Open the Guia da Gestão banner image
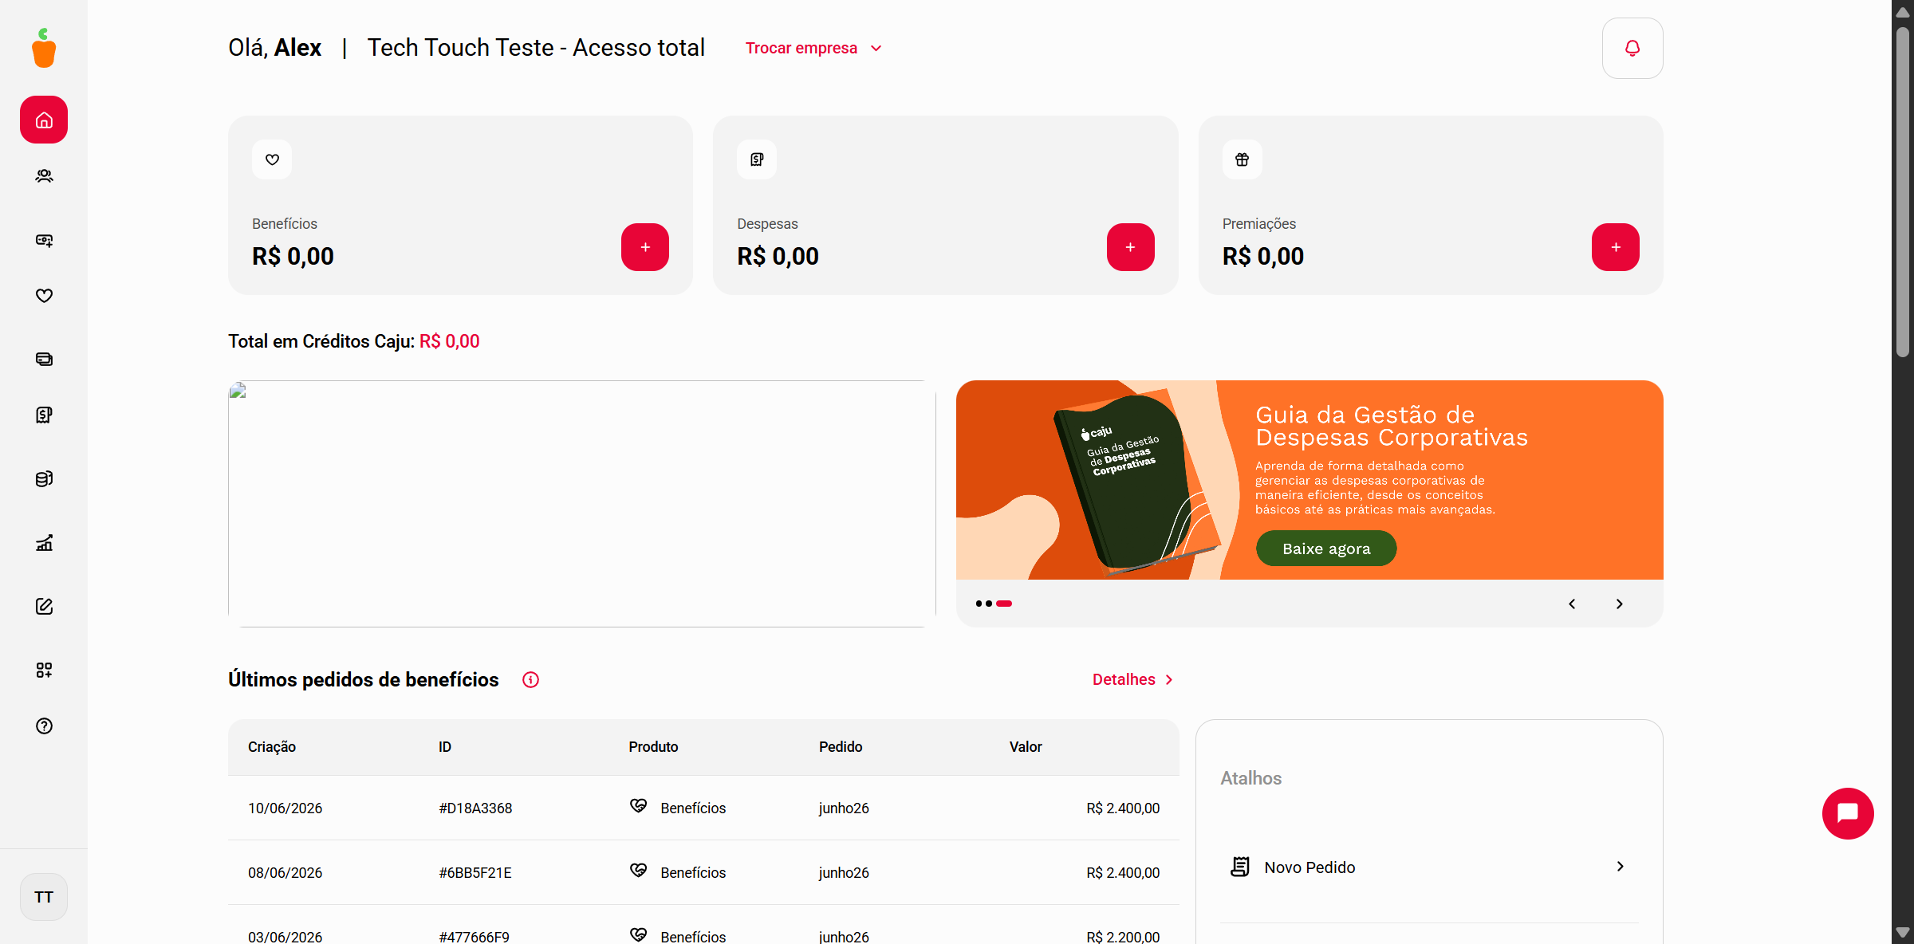The image size is (1914, 944). [1309, 480]
